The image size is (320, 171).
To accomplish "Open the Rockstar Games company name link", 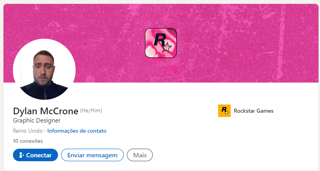I will point(253,111).
